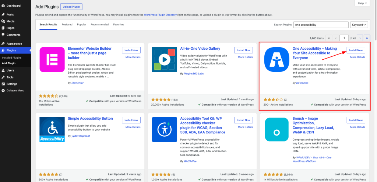
Task: Switch to the Popular tab
Action: (81, 25)
